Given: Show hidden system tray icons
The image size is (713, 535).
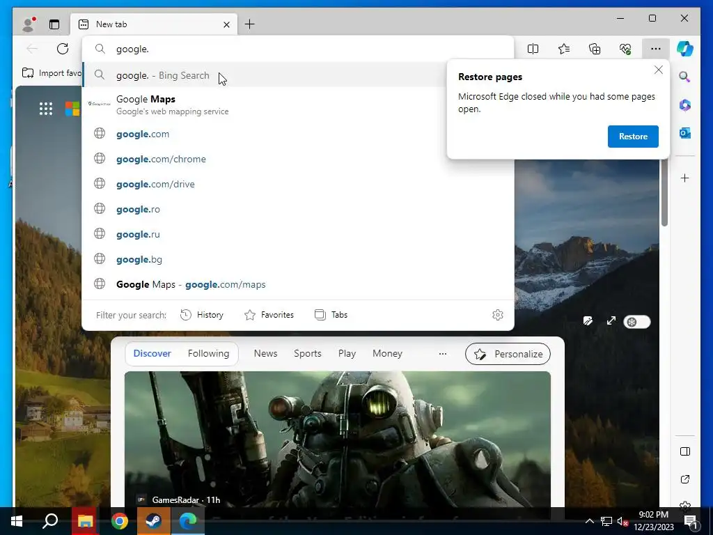Looking at the screenshot, I should tap(589, 521).
